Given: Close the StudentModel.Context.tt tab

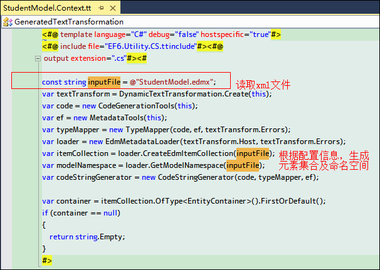Looking at the screenshot, I should [113, 8].
